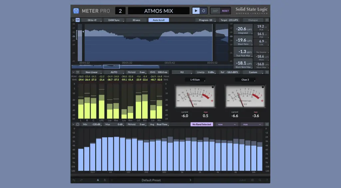Open the Program -10 dropdown
The width and height of the screenshot is (341, 188).
pos(205,20)
